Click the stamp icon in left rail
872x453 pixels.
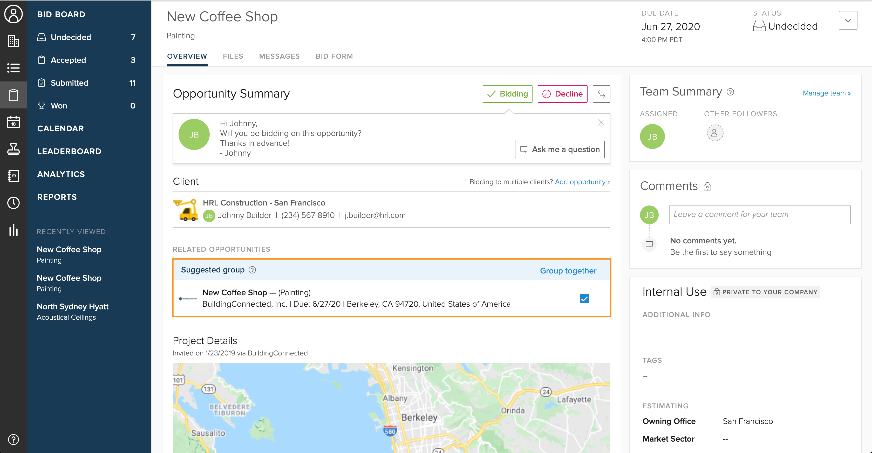point(13,149)
